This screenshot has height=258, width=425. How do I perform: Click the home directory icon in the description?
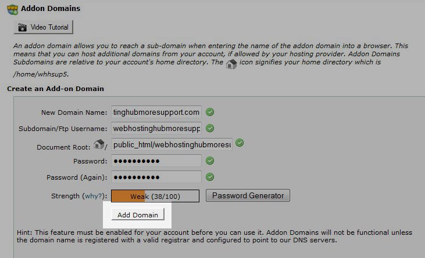[231, 64]
